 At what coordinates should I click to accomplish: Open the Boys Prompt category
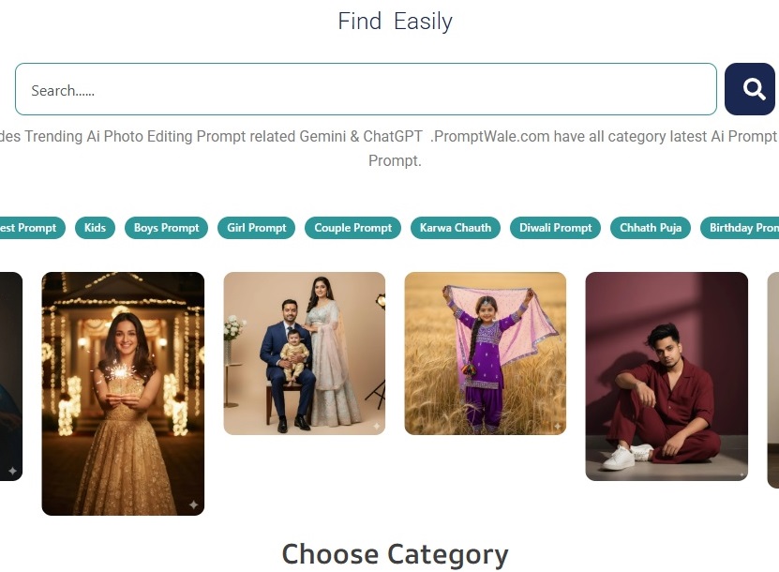166,228
